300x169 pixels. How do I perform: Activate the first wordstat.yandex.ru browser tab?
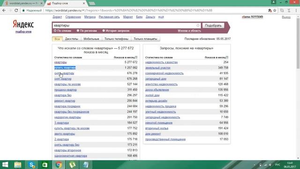click(x=23, y=3)
